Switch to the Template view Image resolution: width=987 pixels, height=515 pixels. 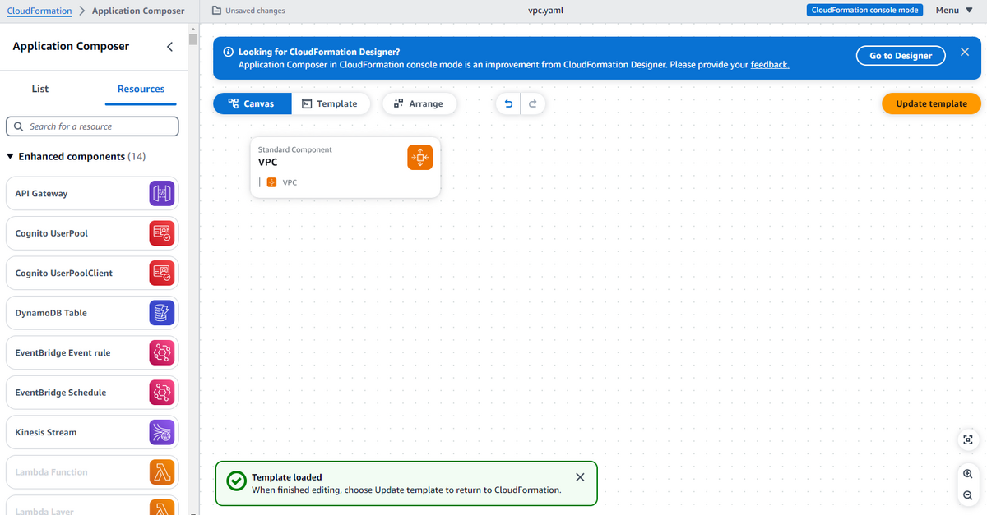tap(329, 103)
